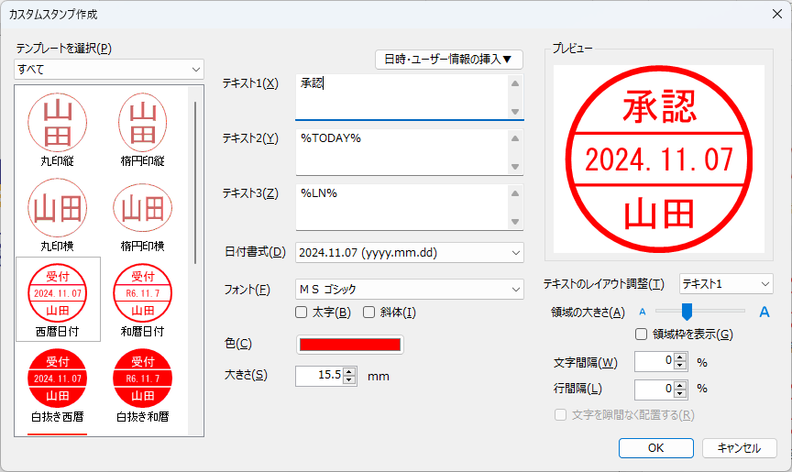Expand the 日付書式 date format dropdown
This screenshot has width=792, height=472.
[409, 252]
